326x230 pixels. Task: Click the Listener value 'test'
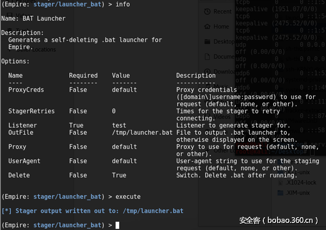[x=119, y=126]
